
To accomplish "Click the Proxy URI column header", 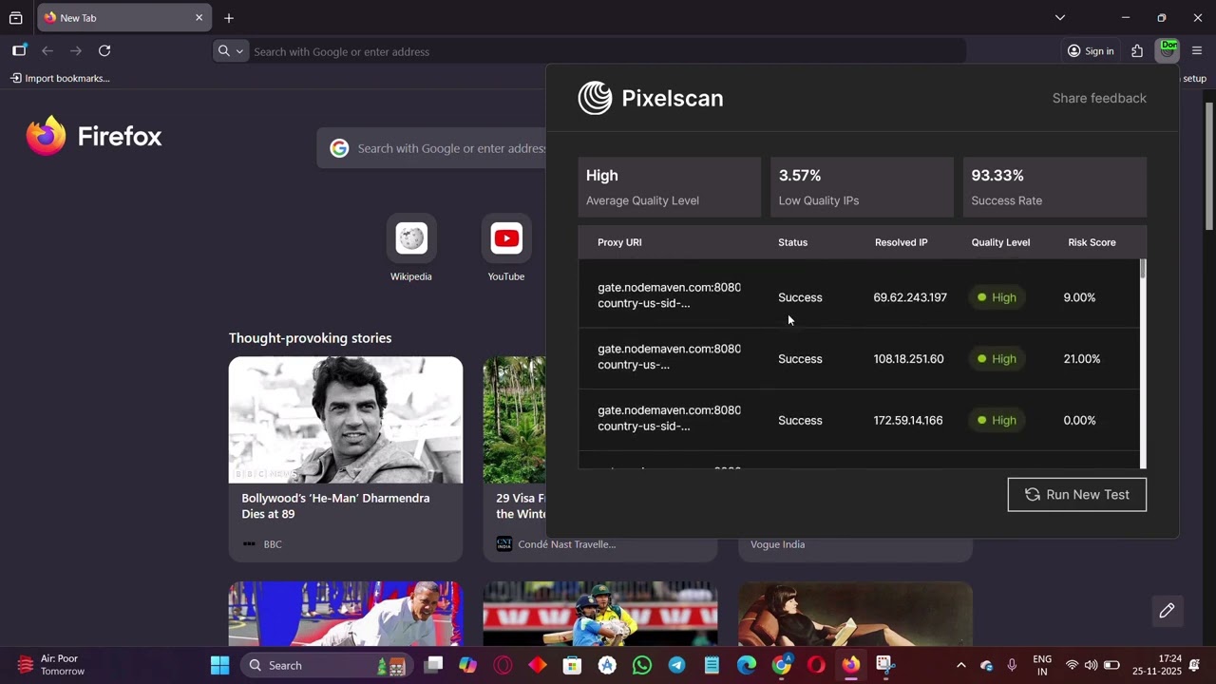I will pos(619,242).
